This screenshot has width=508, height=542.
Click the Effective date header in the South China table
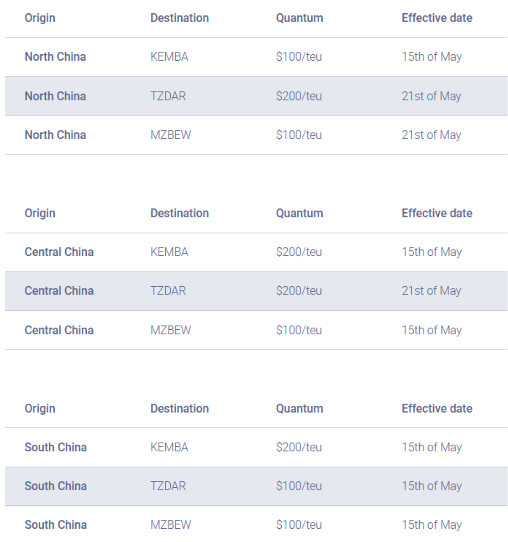[x=437, y=408]
